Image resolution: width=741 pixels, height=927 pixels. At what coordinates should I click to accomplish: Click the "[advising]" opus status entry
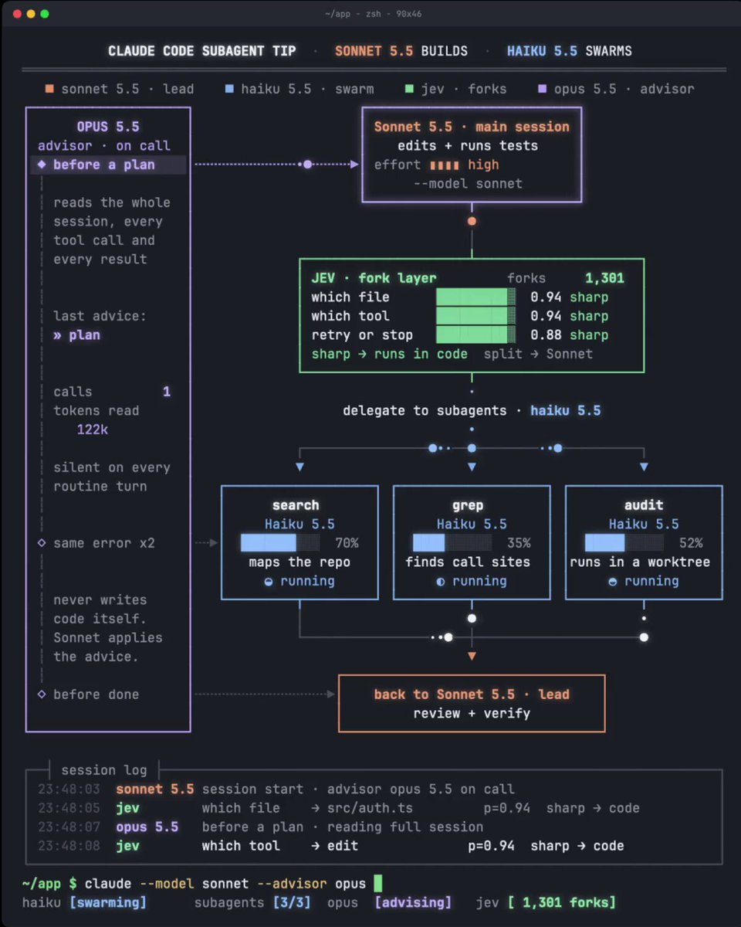click(413, 902)
